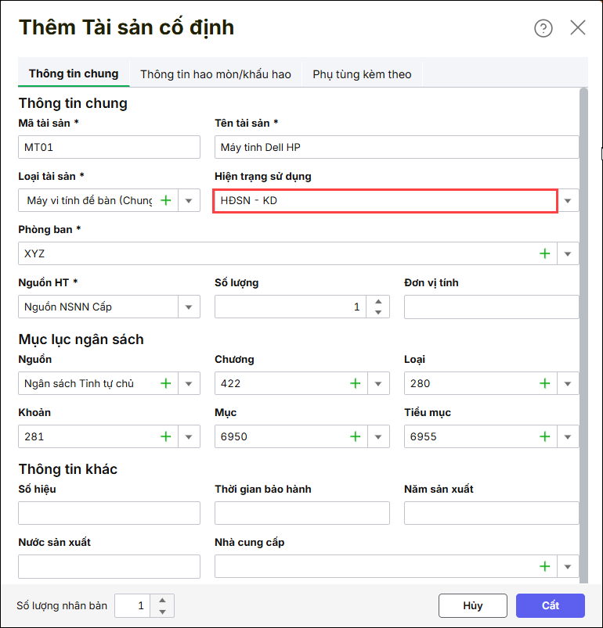603x628 pixels.
Task: Expand the Phòng ban dropdown arrow
Action: pos(568,254)
